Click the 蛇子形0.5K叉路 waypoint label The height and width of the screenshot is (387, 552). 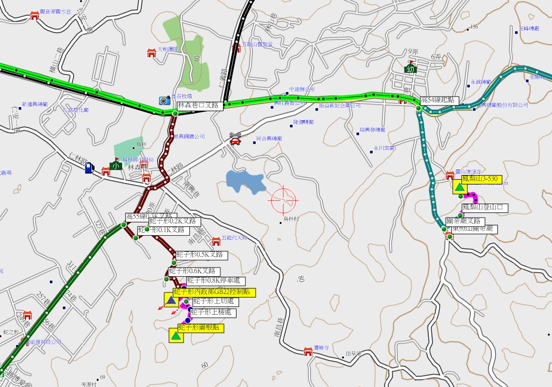pos(201,255)
